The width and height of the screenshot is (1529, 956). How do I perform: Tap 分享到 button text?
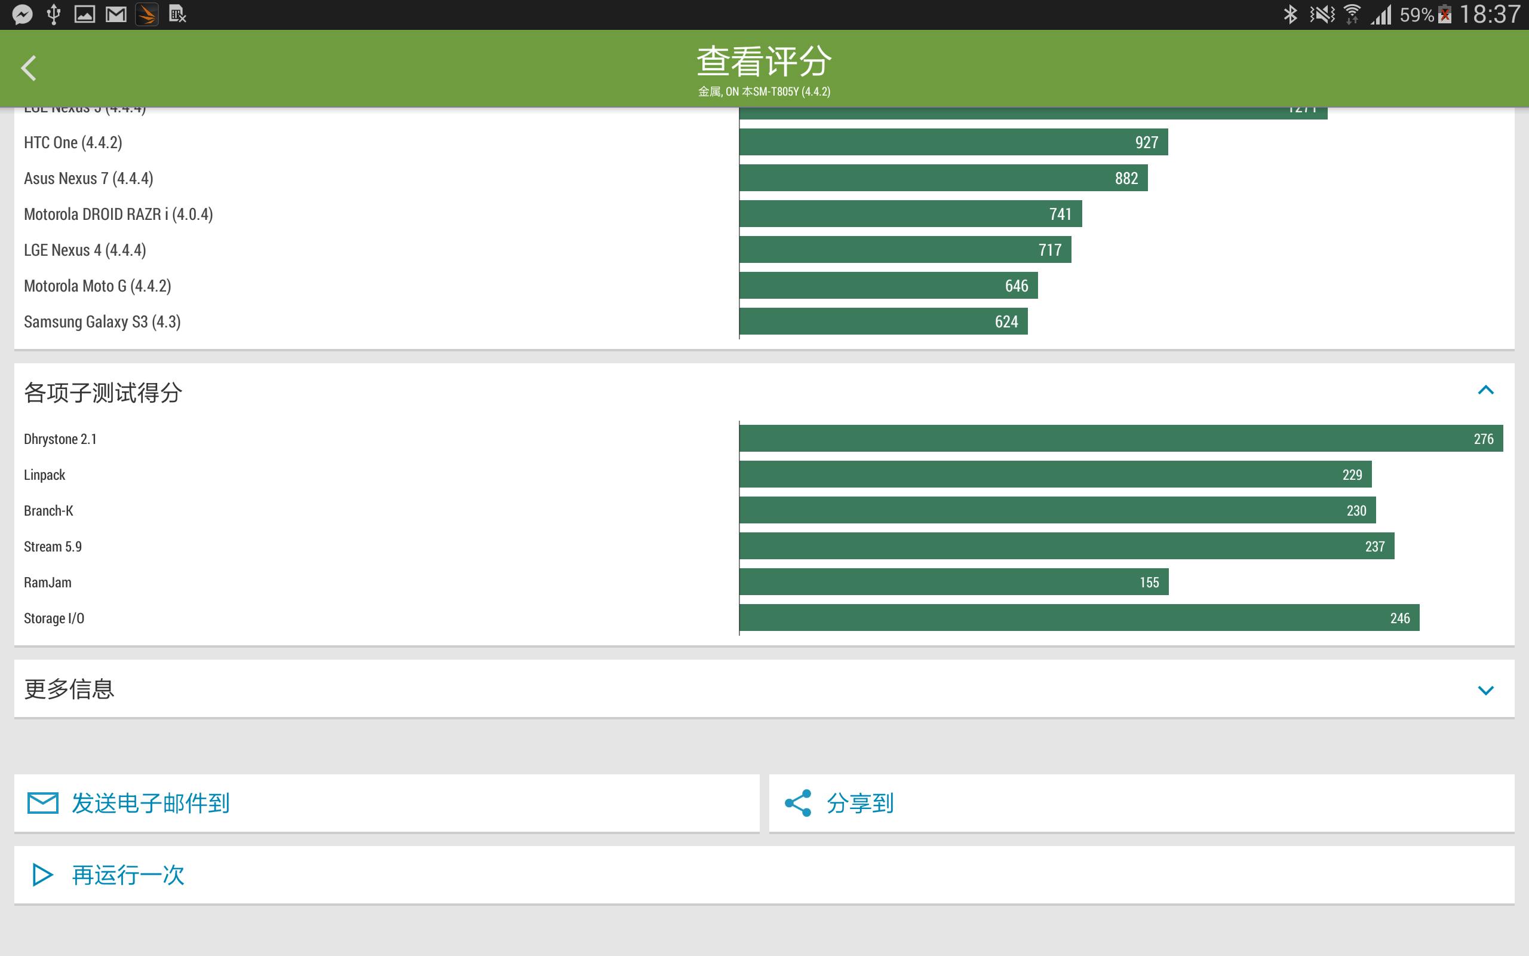point(860,804)
